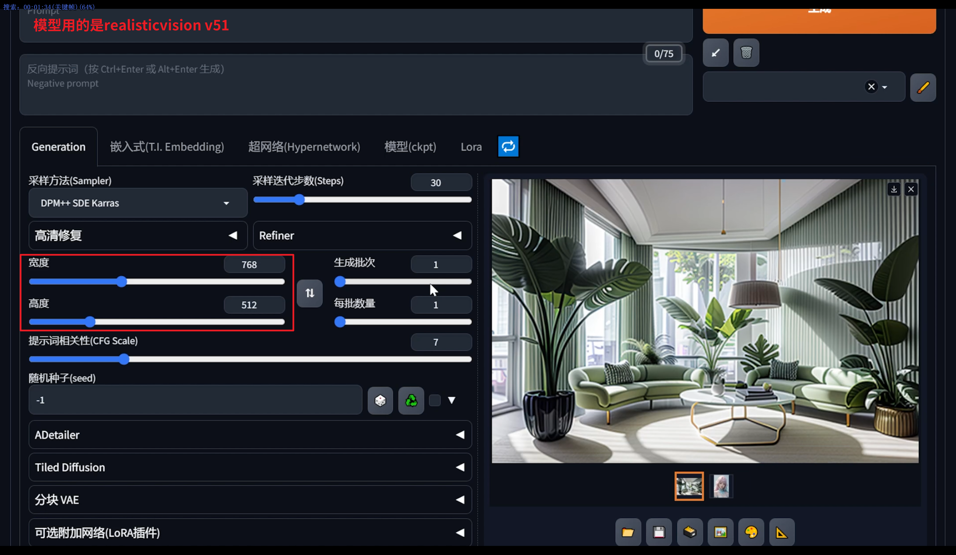Switch to the Lora tab
Image resolution: width=956 pixels, height=555 pixels.
tap(471, 147)
